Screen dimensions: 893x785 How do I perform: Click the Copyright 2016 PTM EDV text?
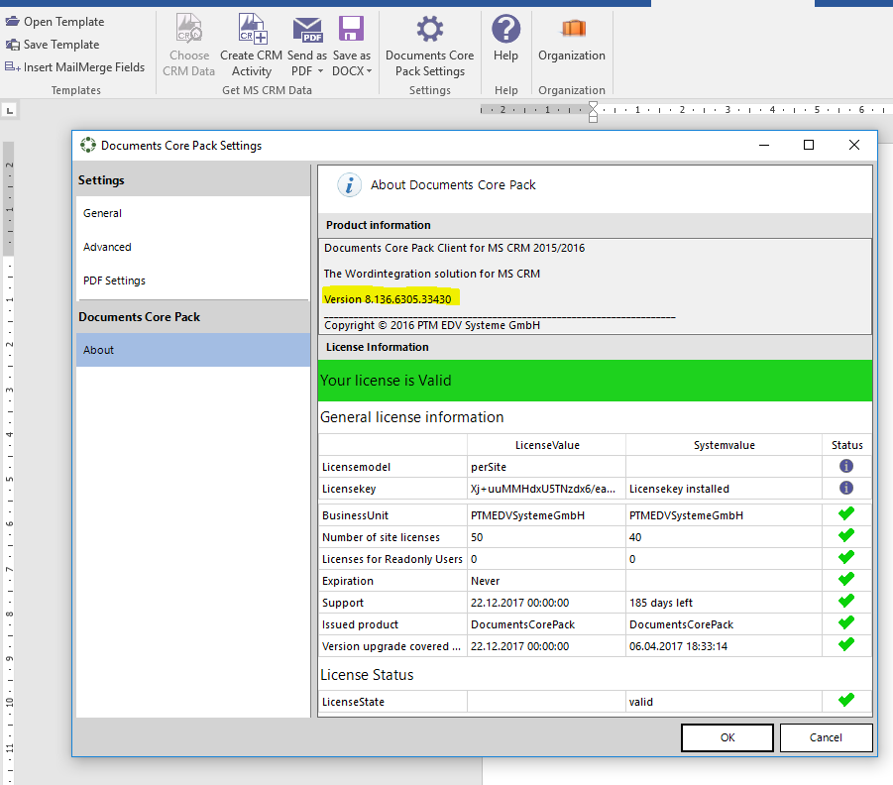click(x=432, y=325)
